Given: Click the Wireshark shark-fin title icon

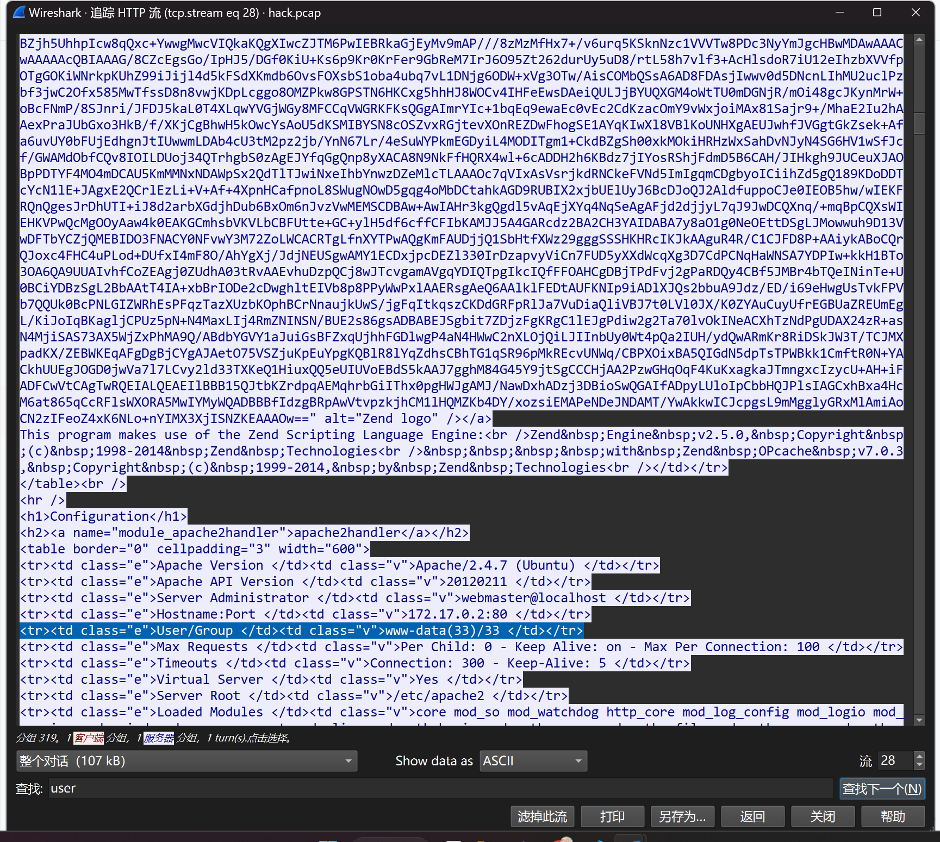Looking at the screenshot, I should [18, 12].
